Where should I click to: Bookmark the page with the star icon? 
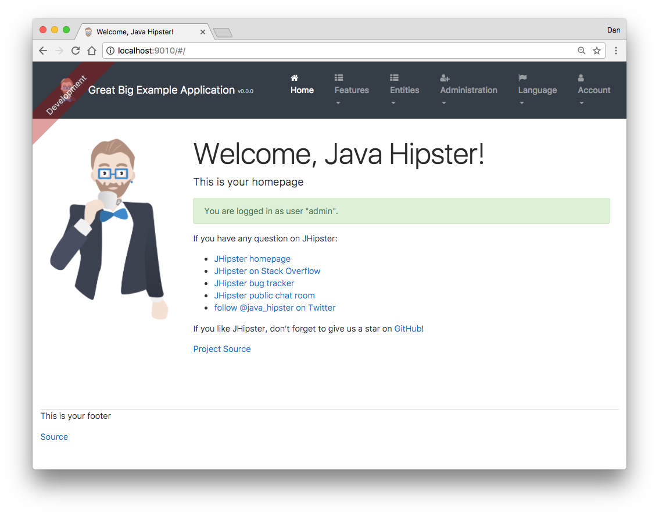pyautogui.click(x=596, y=51)
